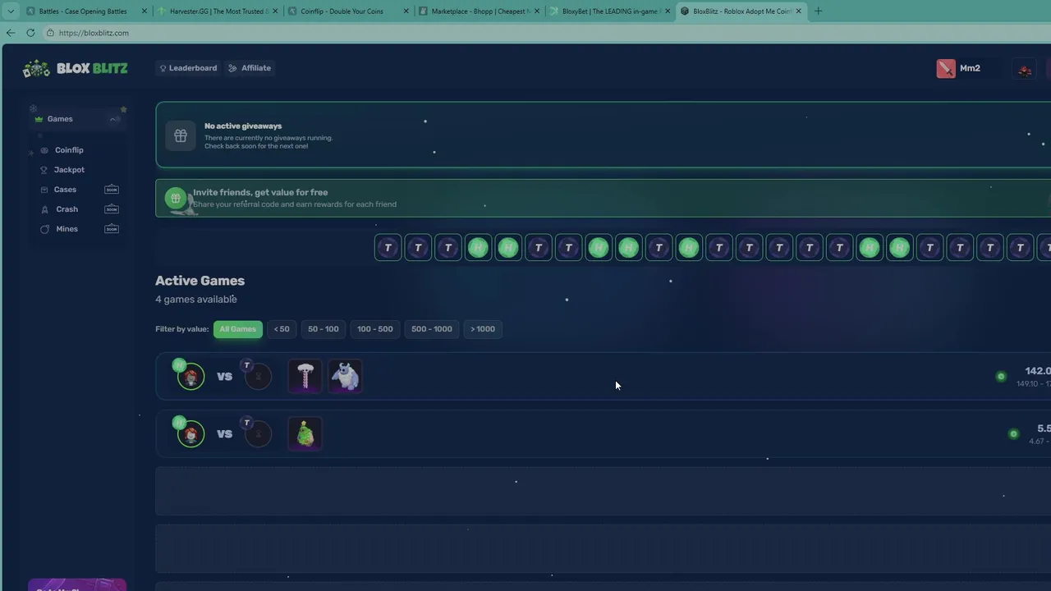
Task: Close the Coinflip - Double Your Coins tab
Action: point(406,11)
